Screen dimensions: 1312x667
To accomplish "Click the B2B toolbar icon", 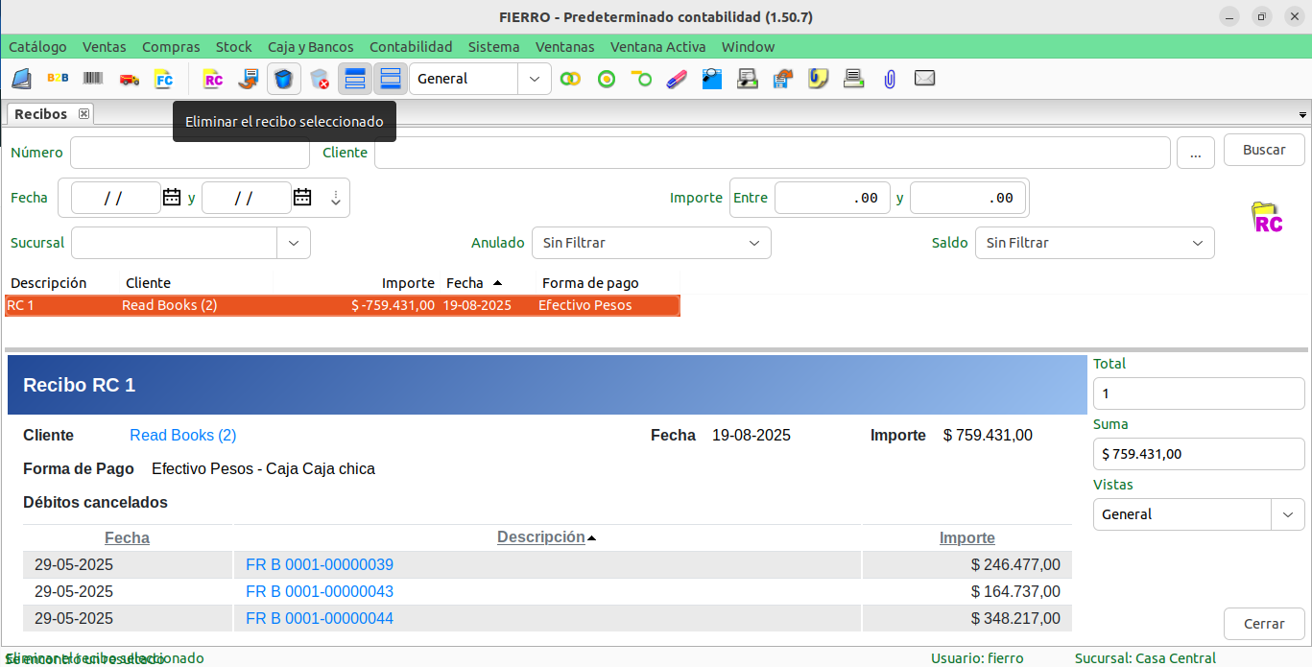I will (58, 79).
